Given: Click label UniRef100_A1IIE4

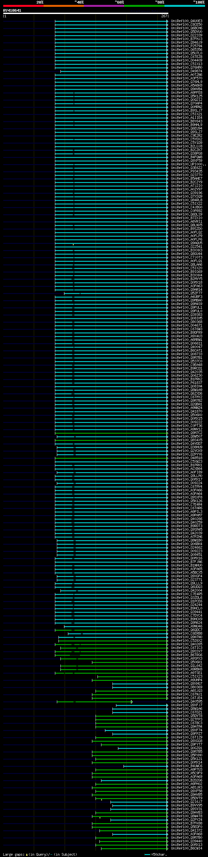Looking at the screenshot, I should click(x=187, y=118).
